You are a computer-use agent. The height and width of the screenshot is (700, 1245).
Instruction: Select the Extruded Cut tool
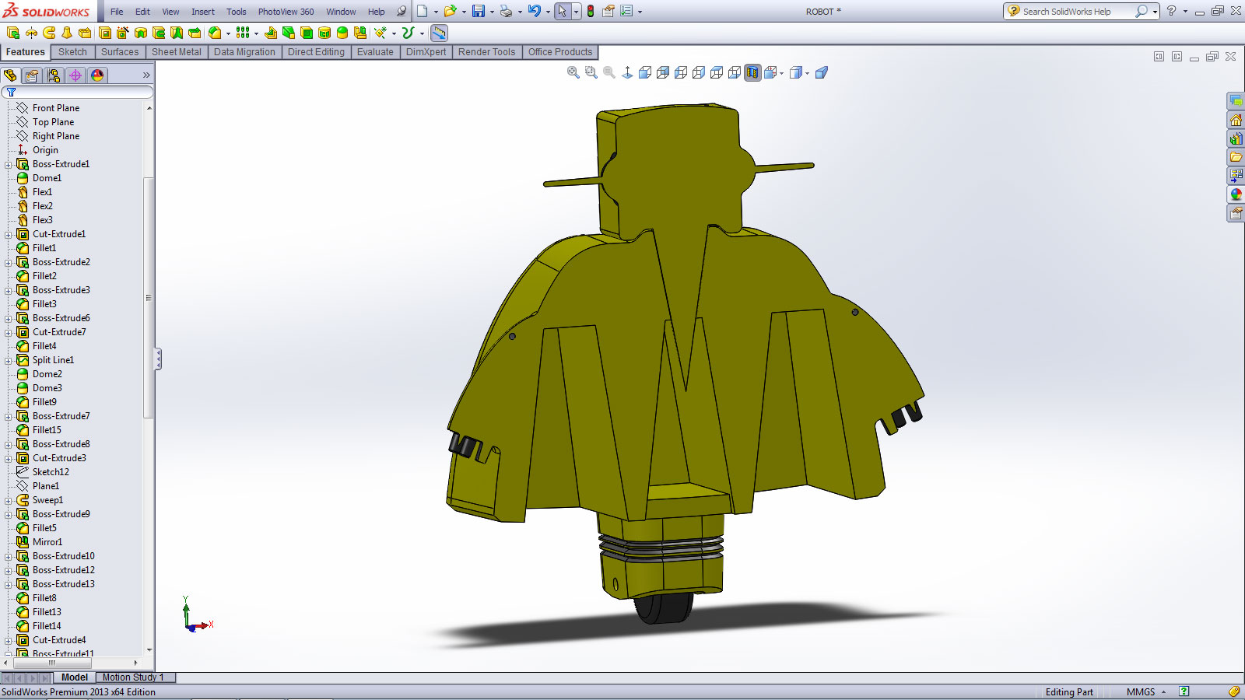click(x=105, y=33)
